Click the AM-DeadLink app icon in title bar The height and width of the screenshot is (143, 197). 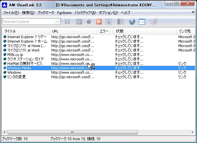tap(4, 5)
